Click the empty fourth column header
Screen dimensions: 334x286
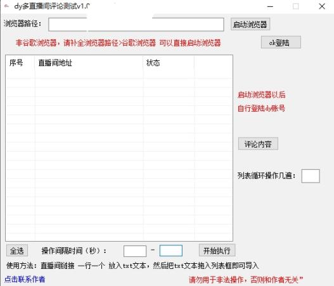[x=214, y=63]
